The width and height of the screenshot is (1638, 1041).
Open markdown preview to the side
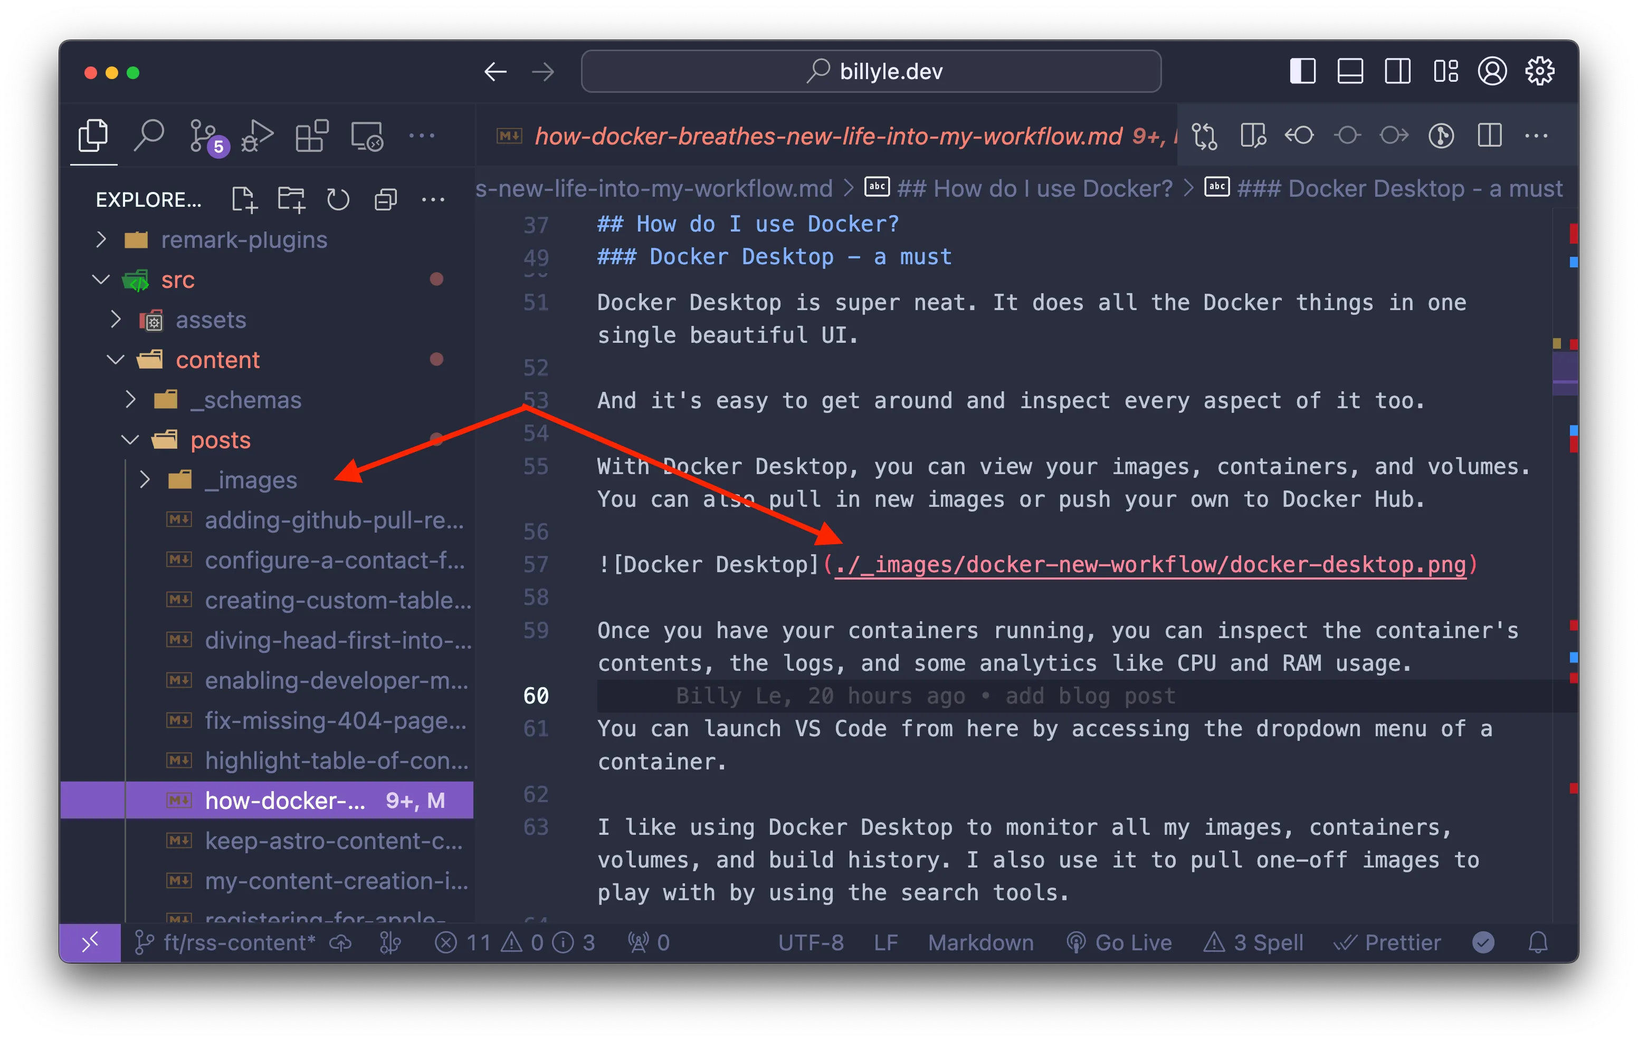click(1252, 136)
